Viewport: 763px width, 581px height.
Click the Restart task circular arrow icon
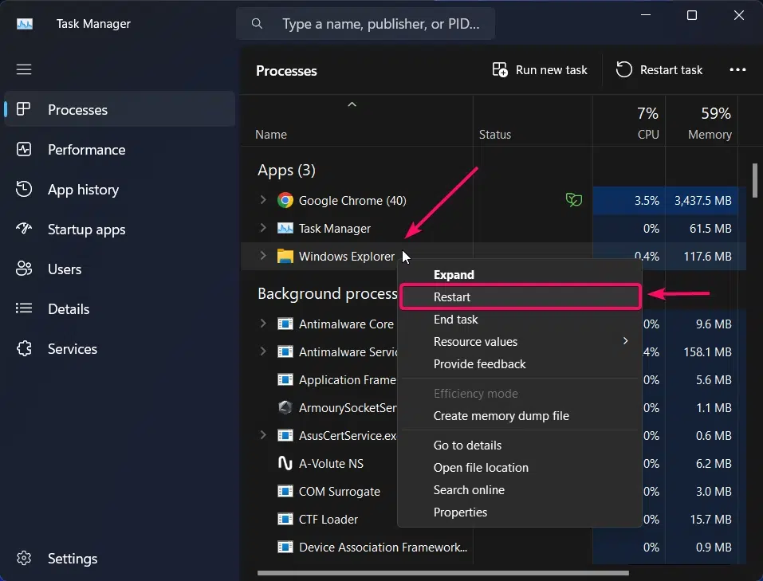(623, 69)
